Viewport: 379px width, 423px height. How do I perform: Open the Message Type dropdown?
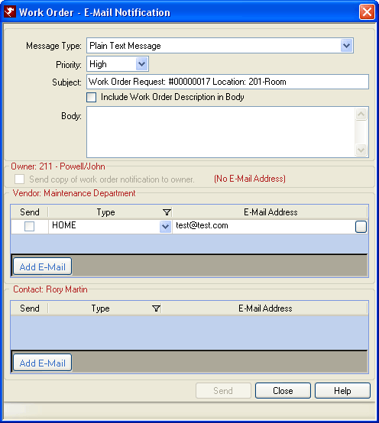pyautogui.click(x=346, y=46)
